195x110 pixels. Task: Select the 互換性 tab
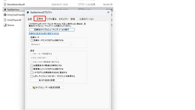pos(40,19)
